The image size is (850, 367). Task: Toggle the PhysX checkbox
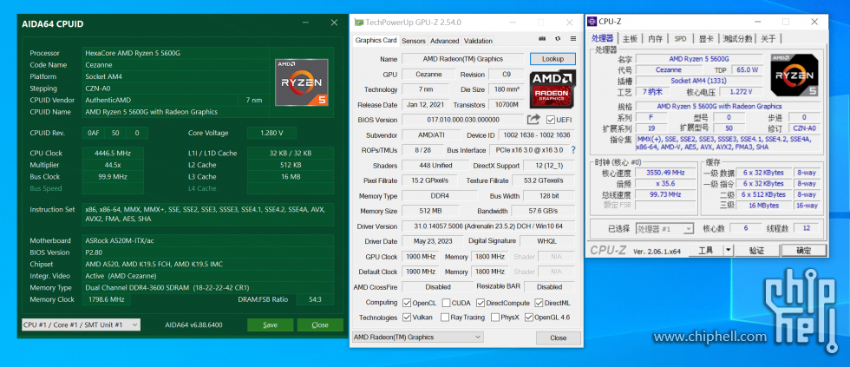tap(495, 318)
